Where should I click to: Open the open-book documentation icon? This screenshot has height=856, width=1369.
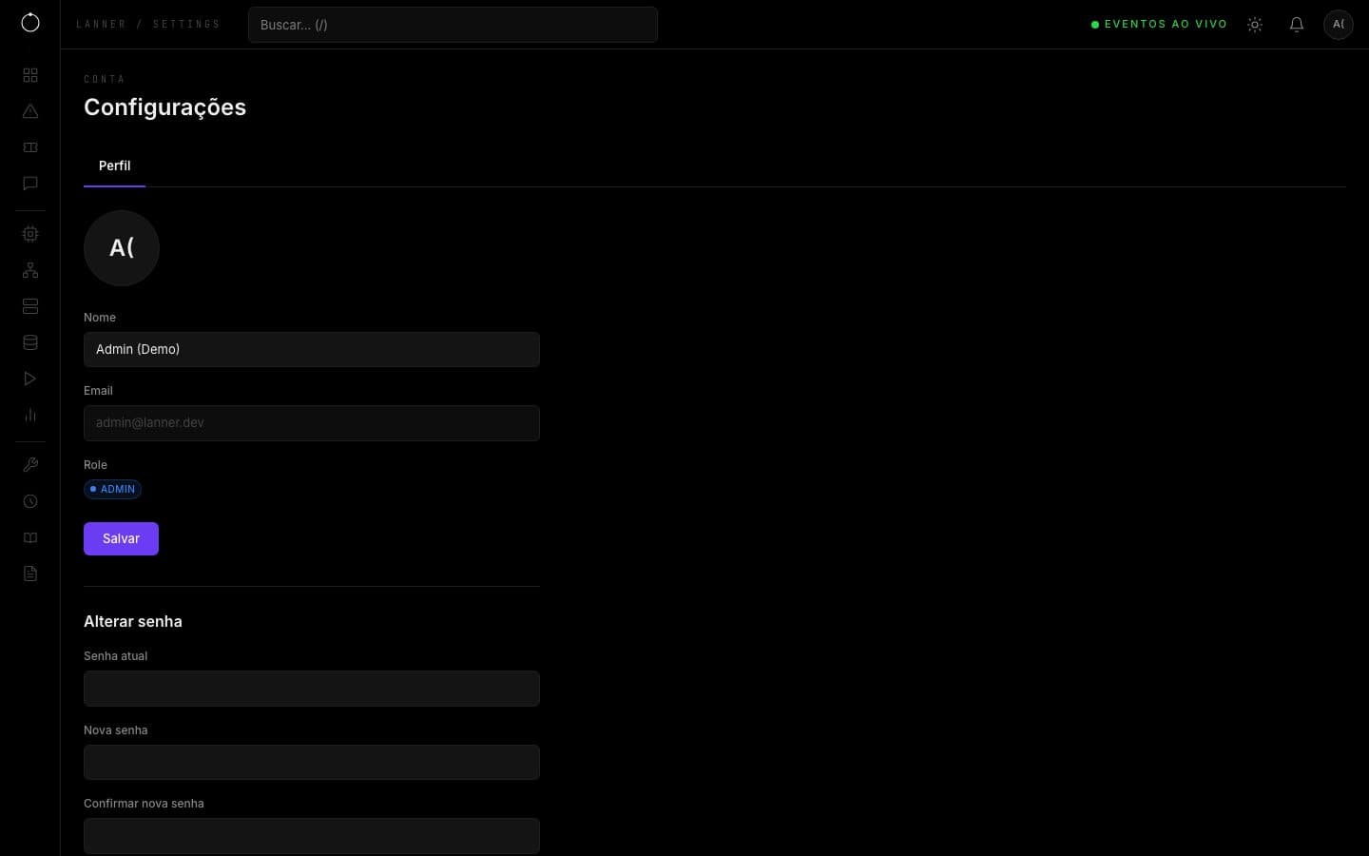(x=30, y=537)
